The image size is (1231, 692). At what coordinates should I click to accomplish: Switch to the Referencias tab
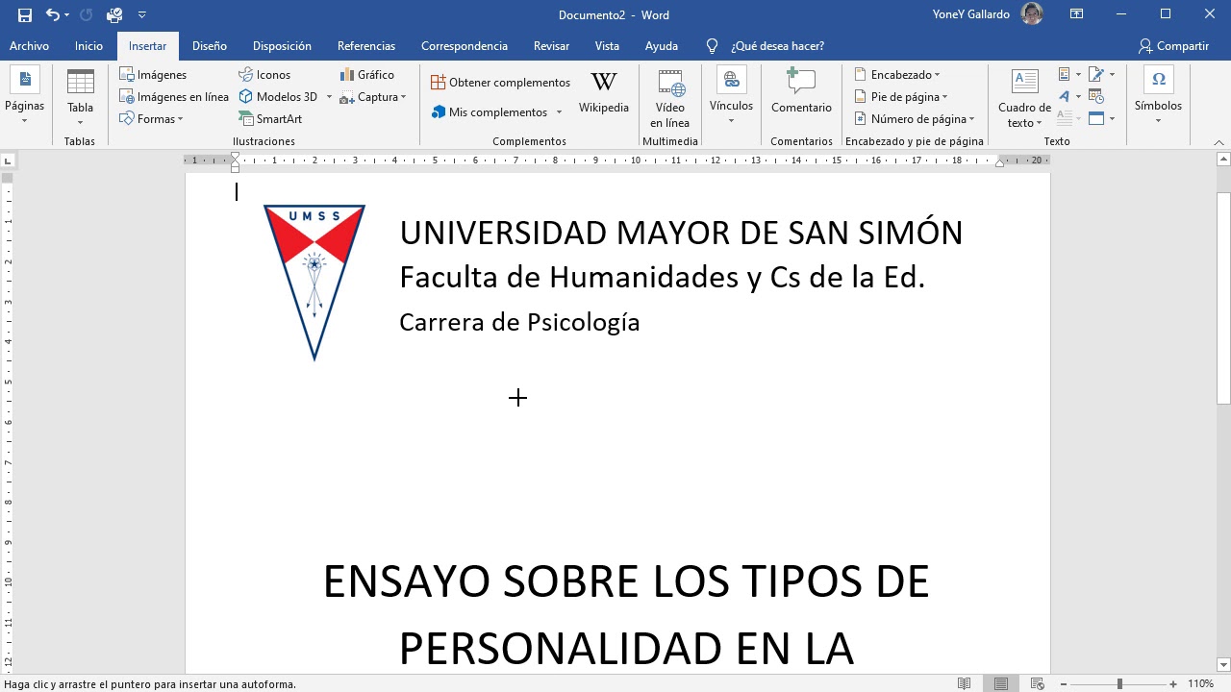(x=366, y=46)
